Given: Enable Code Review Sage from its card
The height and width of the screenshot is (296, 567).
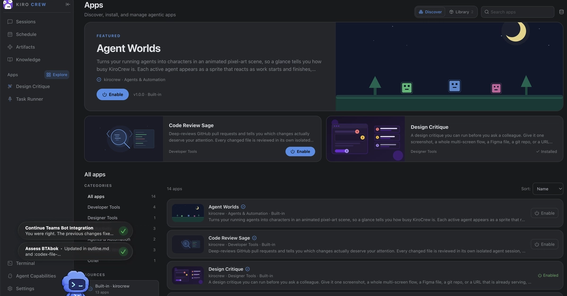Looking at the screenshot, I should (300, 152).
